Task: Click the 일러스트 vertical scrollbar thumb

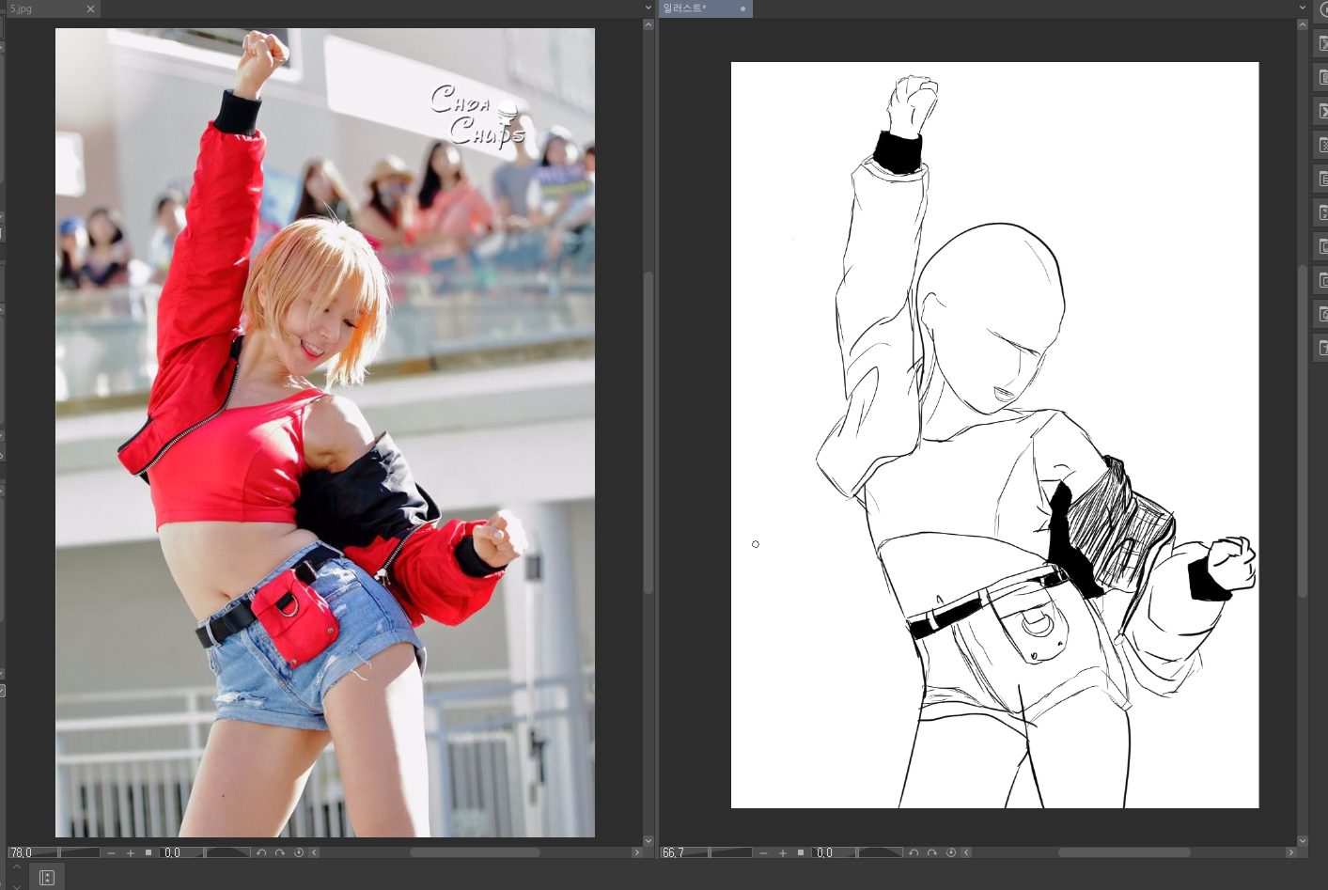Action: pos(1303,430)
